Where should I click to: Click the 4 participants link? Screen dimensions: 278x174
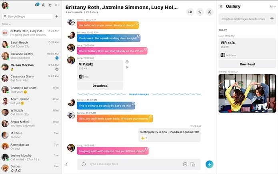[x=74, y=12]
